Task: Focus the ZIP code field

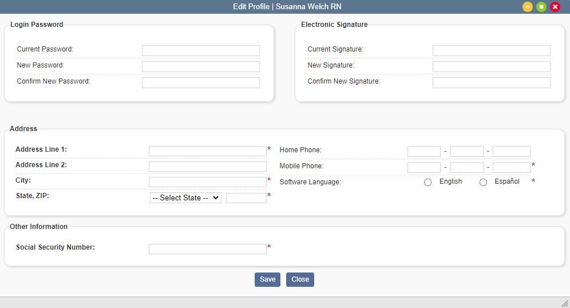Action: point(247,198)
